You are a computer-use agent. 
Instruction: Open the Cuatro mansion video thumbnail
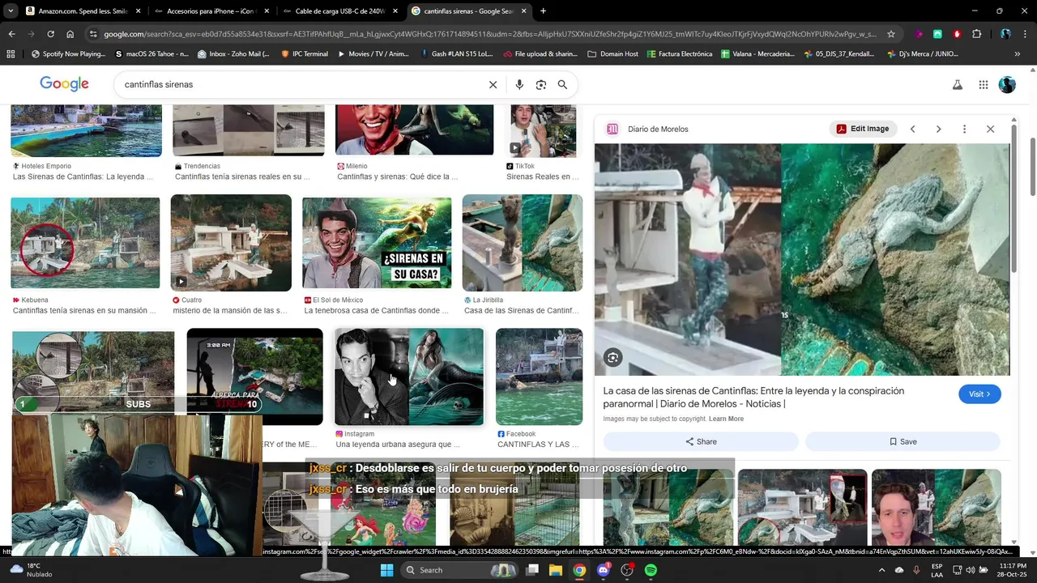tap(231, 243)
